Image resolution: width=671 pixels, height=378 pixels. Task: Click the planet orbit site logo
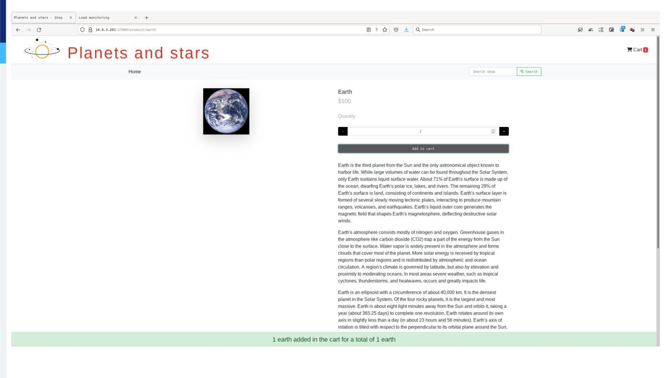42,49
